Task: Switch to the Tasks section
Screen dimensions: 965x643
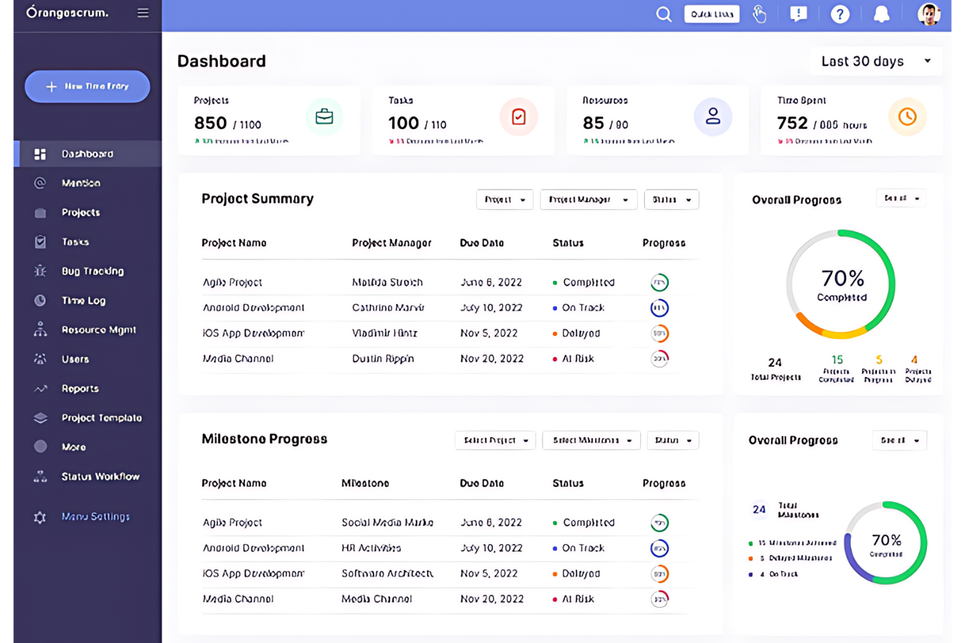Action: point(75,242)
